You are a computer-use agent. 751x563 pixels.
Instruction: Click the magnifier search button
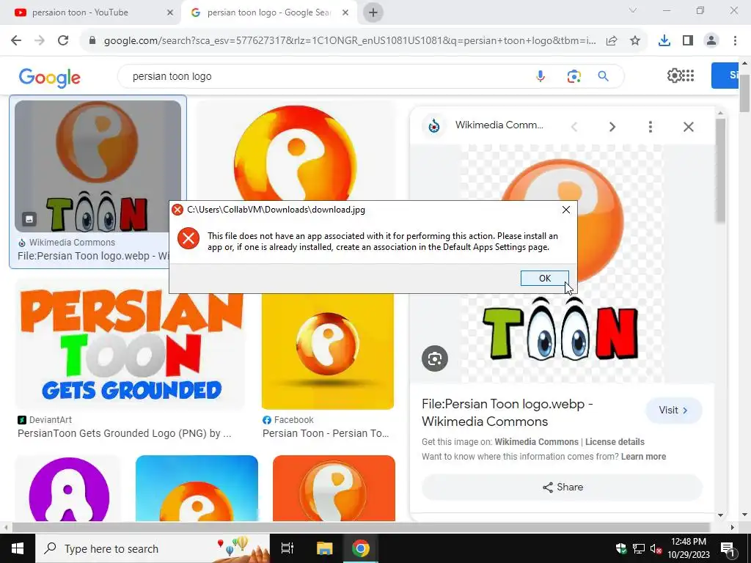603,76
